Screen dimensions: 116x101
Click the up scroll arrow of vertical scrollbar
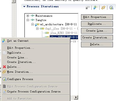pos(14,1)
